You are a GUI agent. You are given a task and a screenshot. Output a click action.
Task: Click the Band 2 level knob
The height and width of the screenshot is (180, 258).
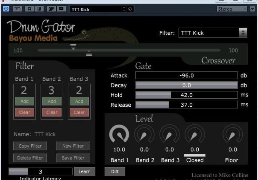[x=144, y=134]
